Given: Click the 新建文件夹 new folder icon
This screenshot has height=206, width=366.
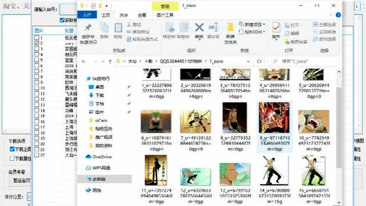Looking at the screenshot, I should 230,27.
